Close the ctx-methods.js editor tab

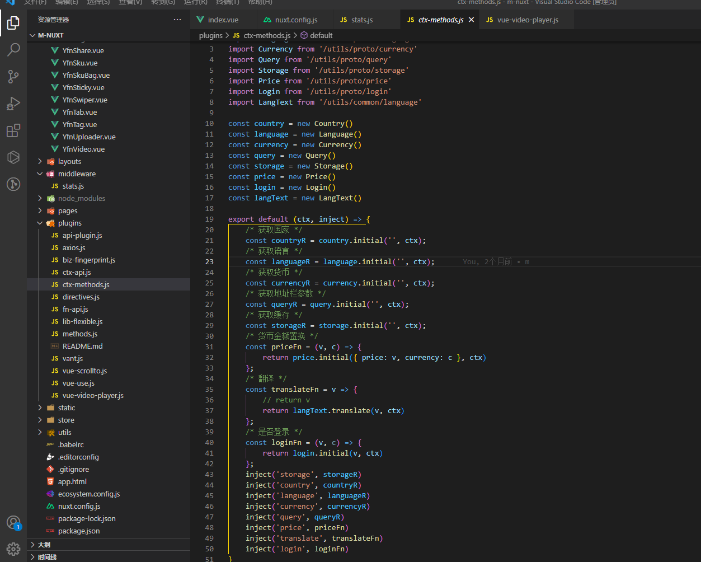click(x=471, y=20)
